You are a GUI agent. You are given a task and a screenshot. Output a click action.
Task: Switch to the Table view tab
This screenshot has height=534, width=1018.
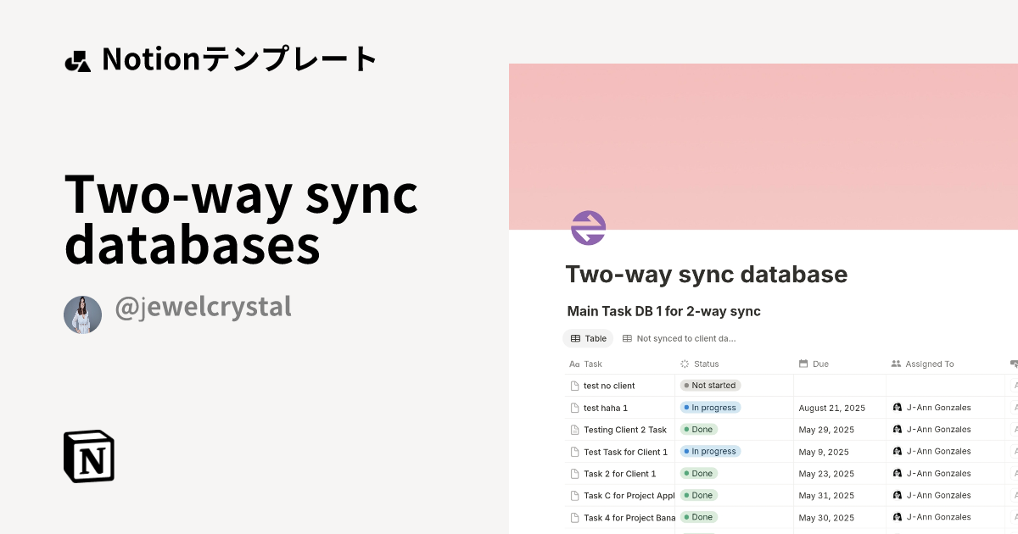click(588, 338)
